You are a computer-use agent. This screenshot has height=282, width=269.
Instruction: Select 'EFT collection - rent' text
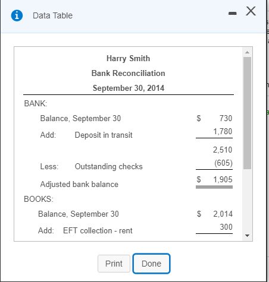[98, 230]
